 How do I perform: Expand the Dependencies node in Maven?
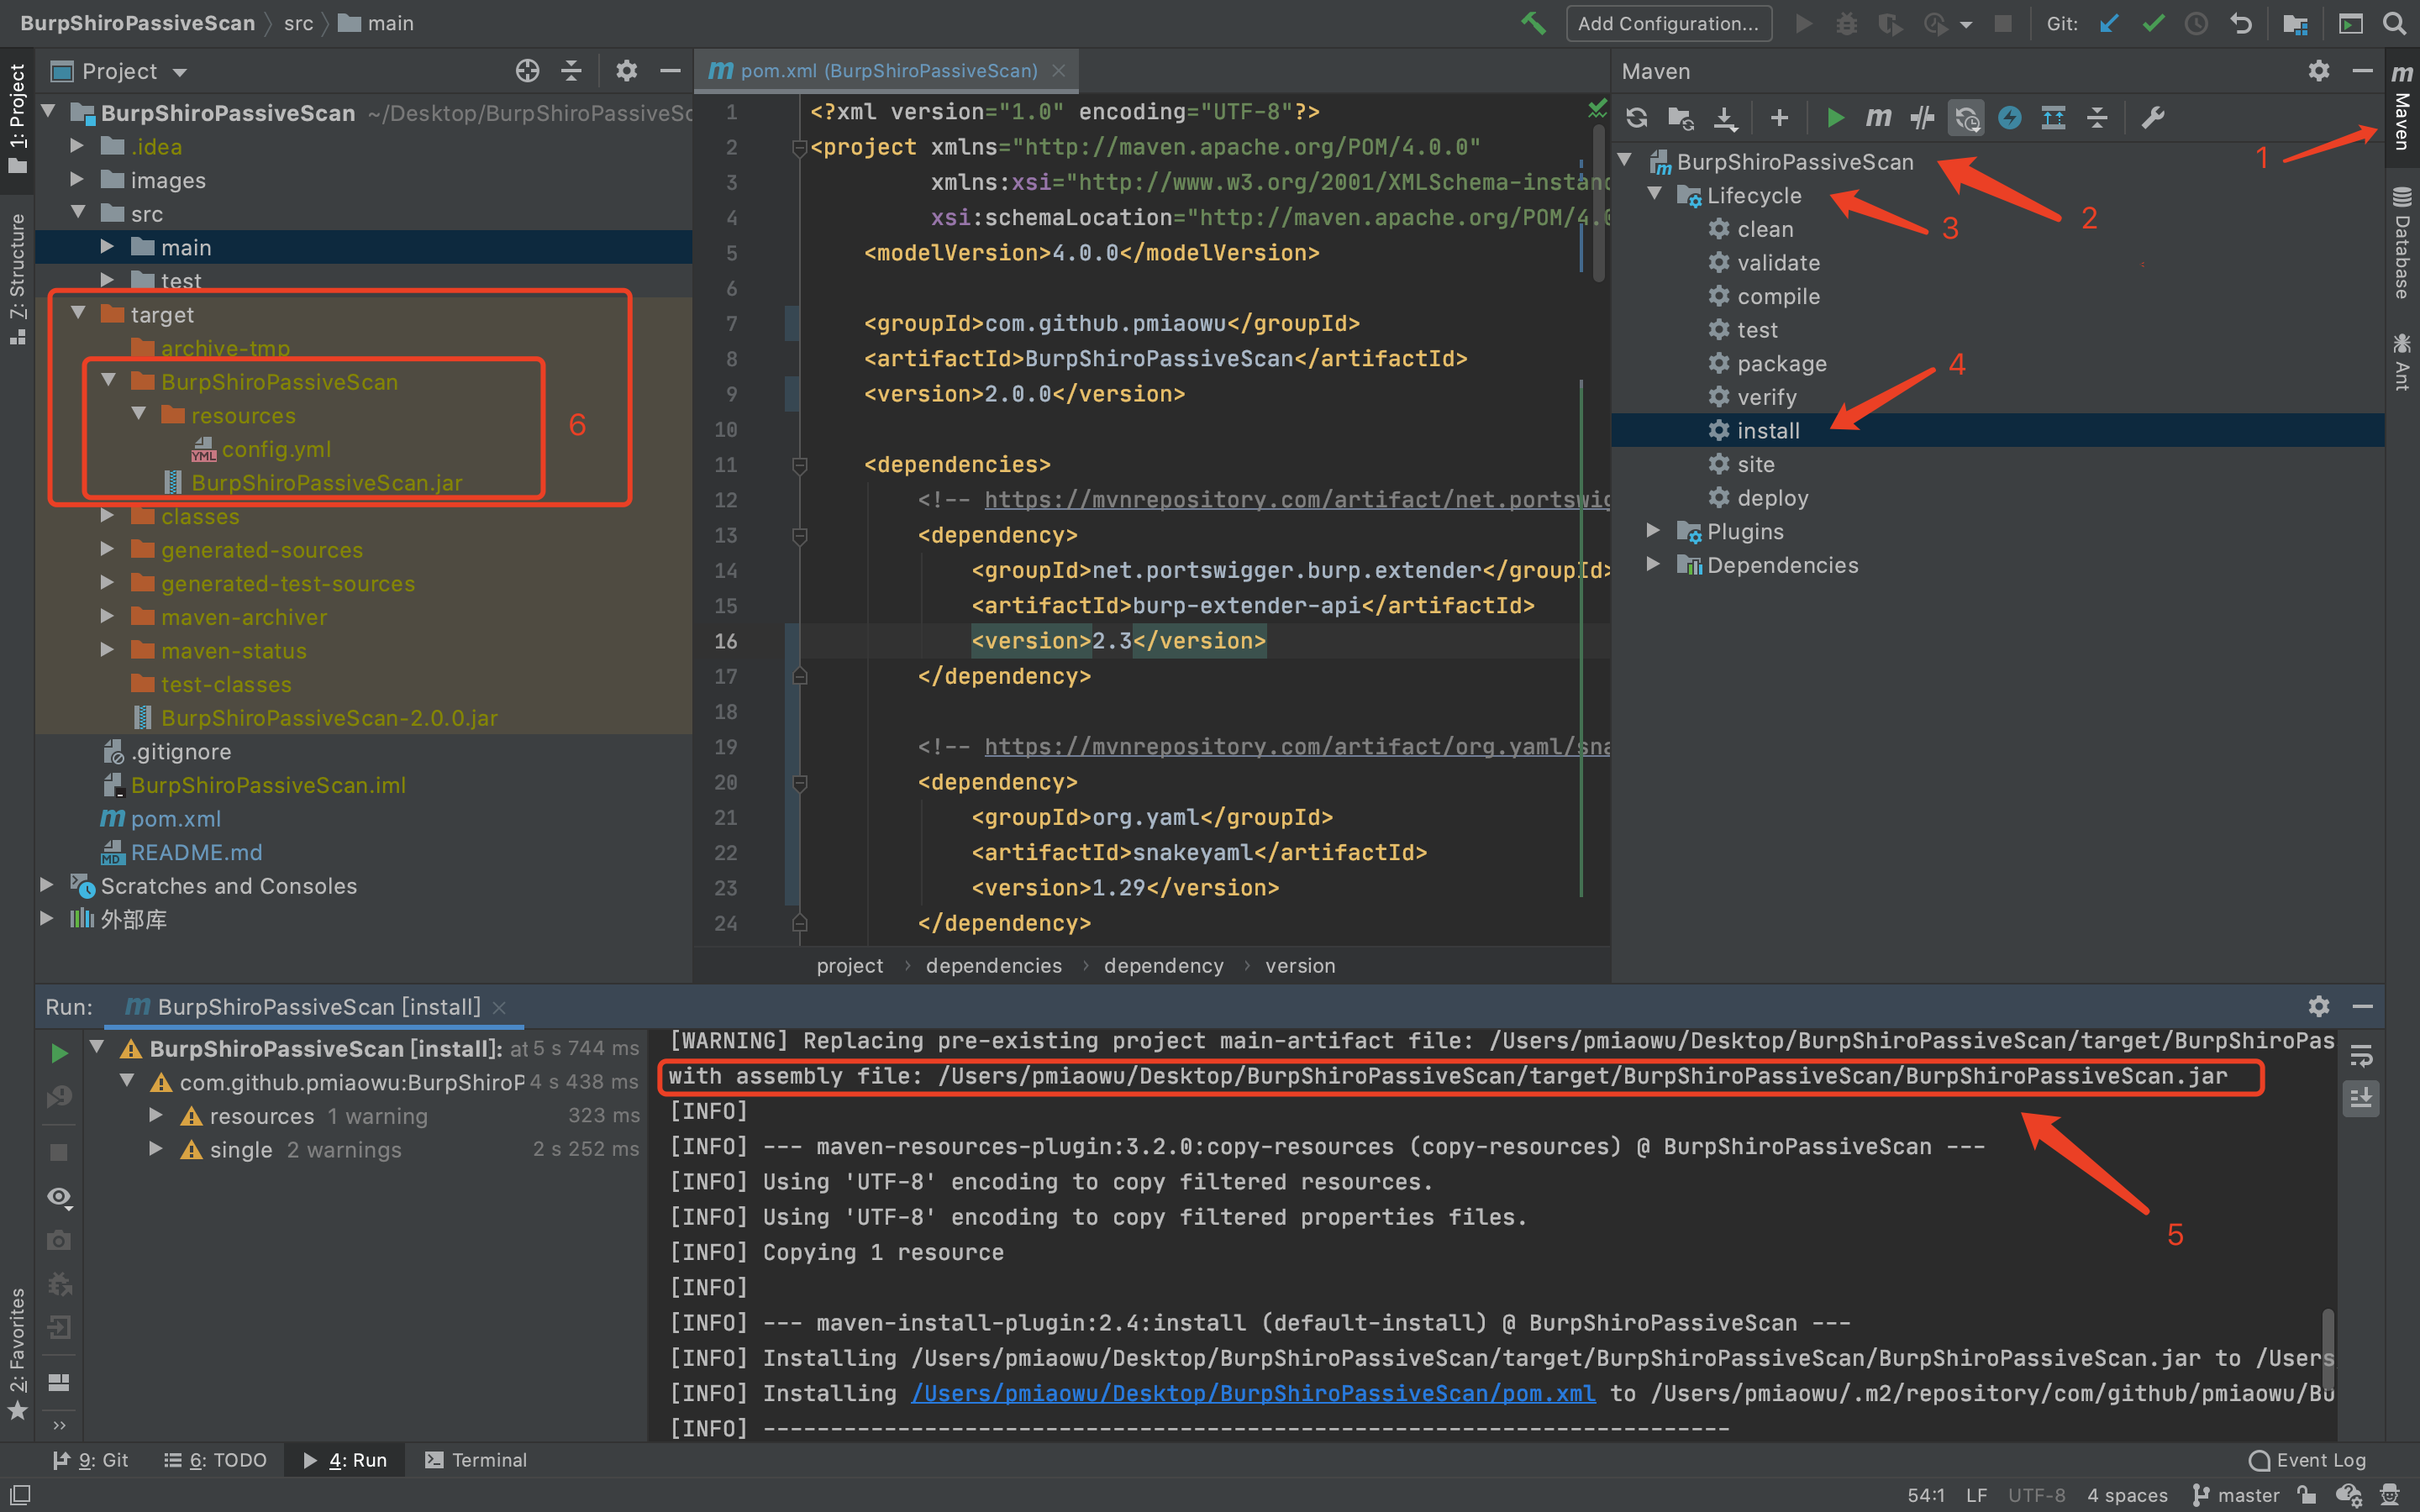pos(1653,565)
